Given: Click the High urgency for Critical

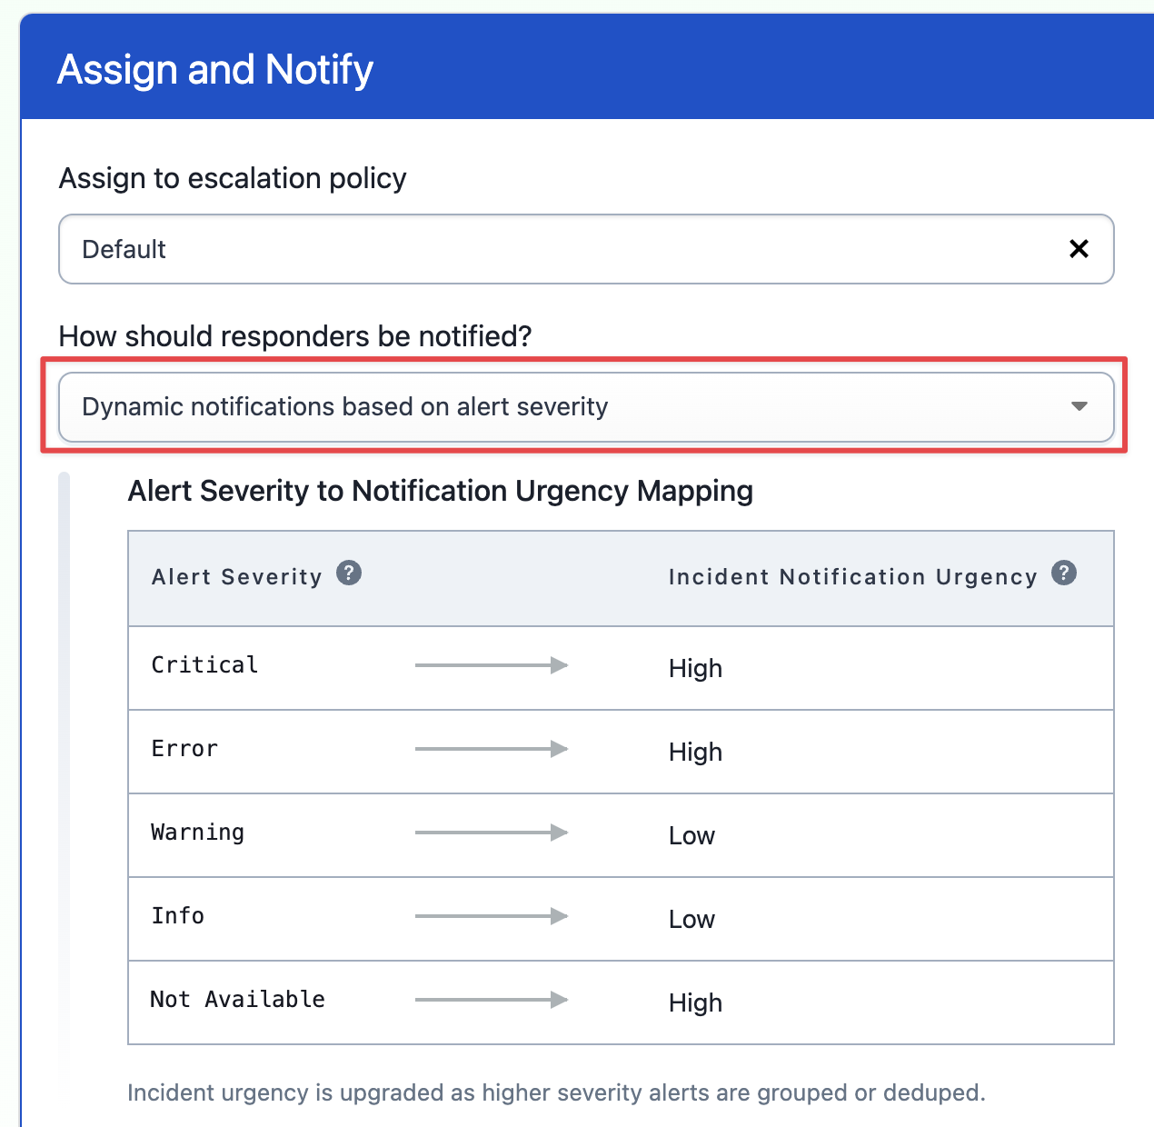Looking at the screenshot, I should [695, 669].
